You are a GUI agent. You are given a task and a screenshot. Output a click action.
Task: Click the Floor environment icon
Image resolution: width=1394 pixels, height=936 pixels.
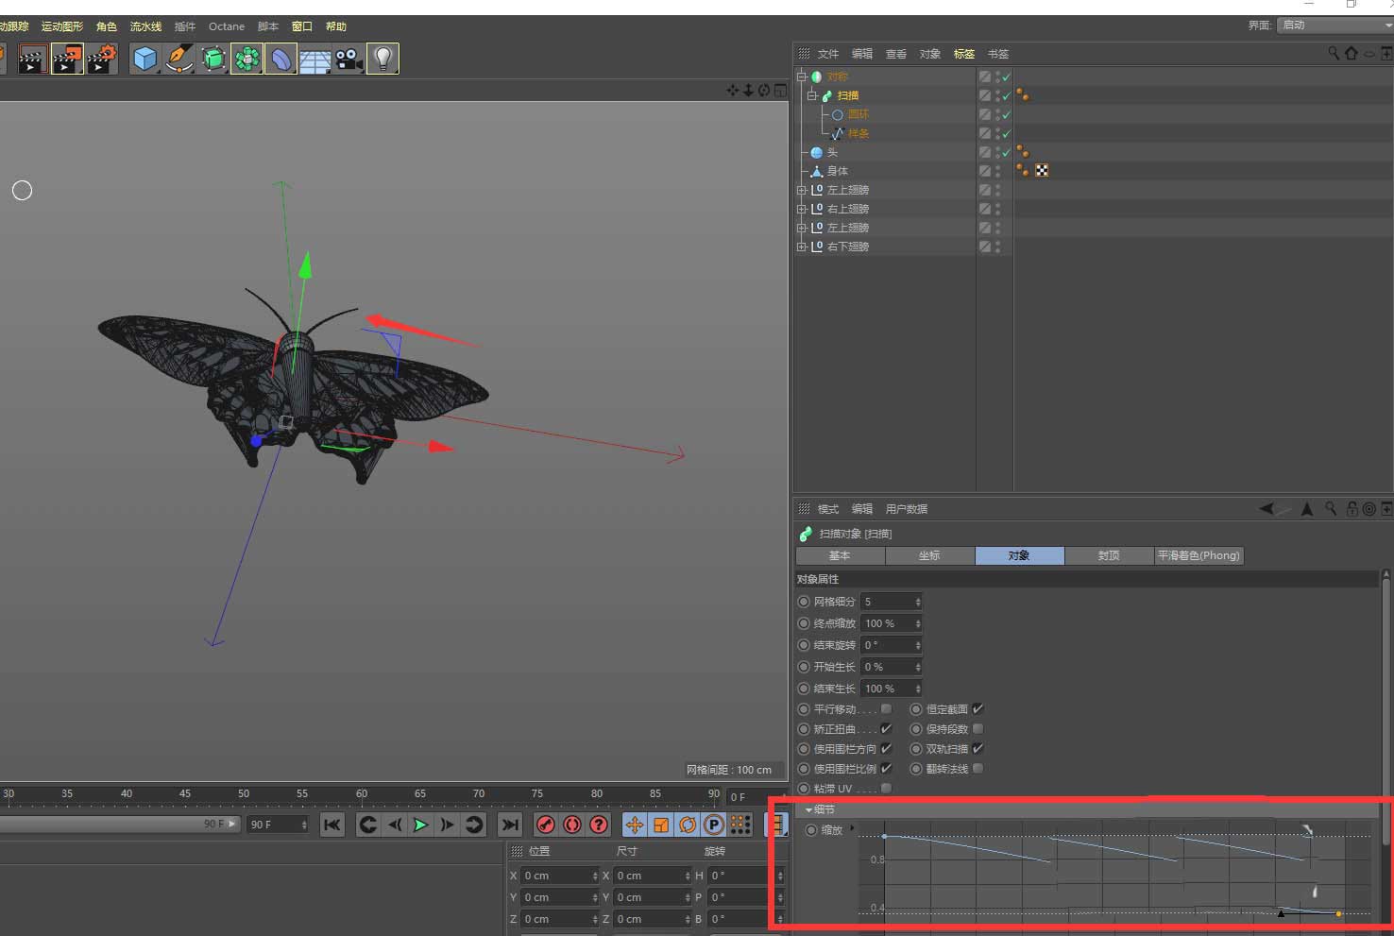[x=314, y=60]
